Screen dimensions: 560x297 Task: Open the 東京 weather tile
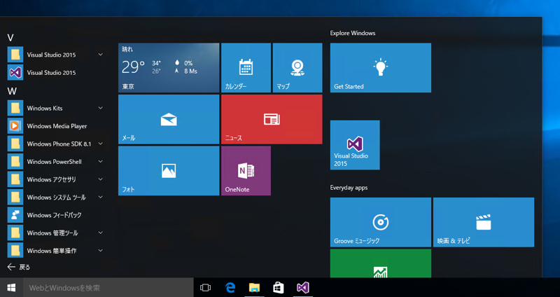(x=169, y=68)
